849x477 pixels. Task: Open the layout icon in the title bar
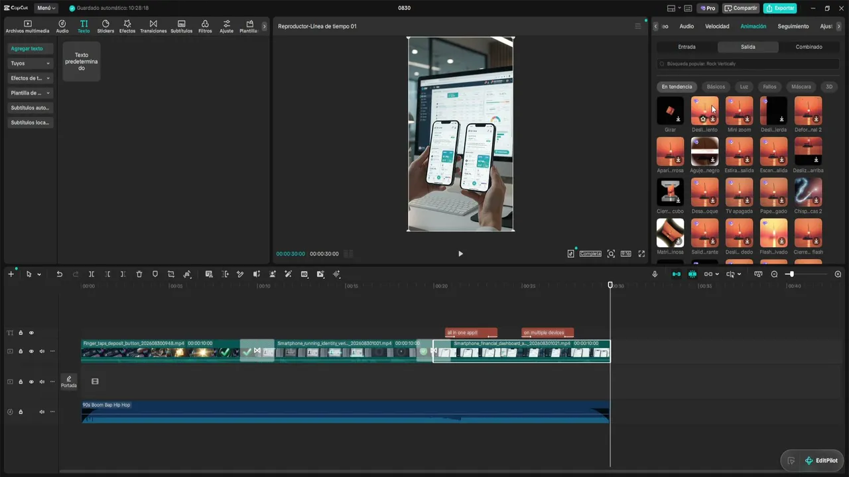671,8
